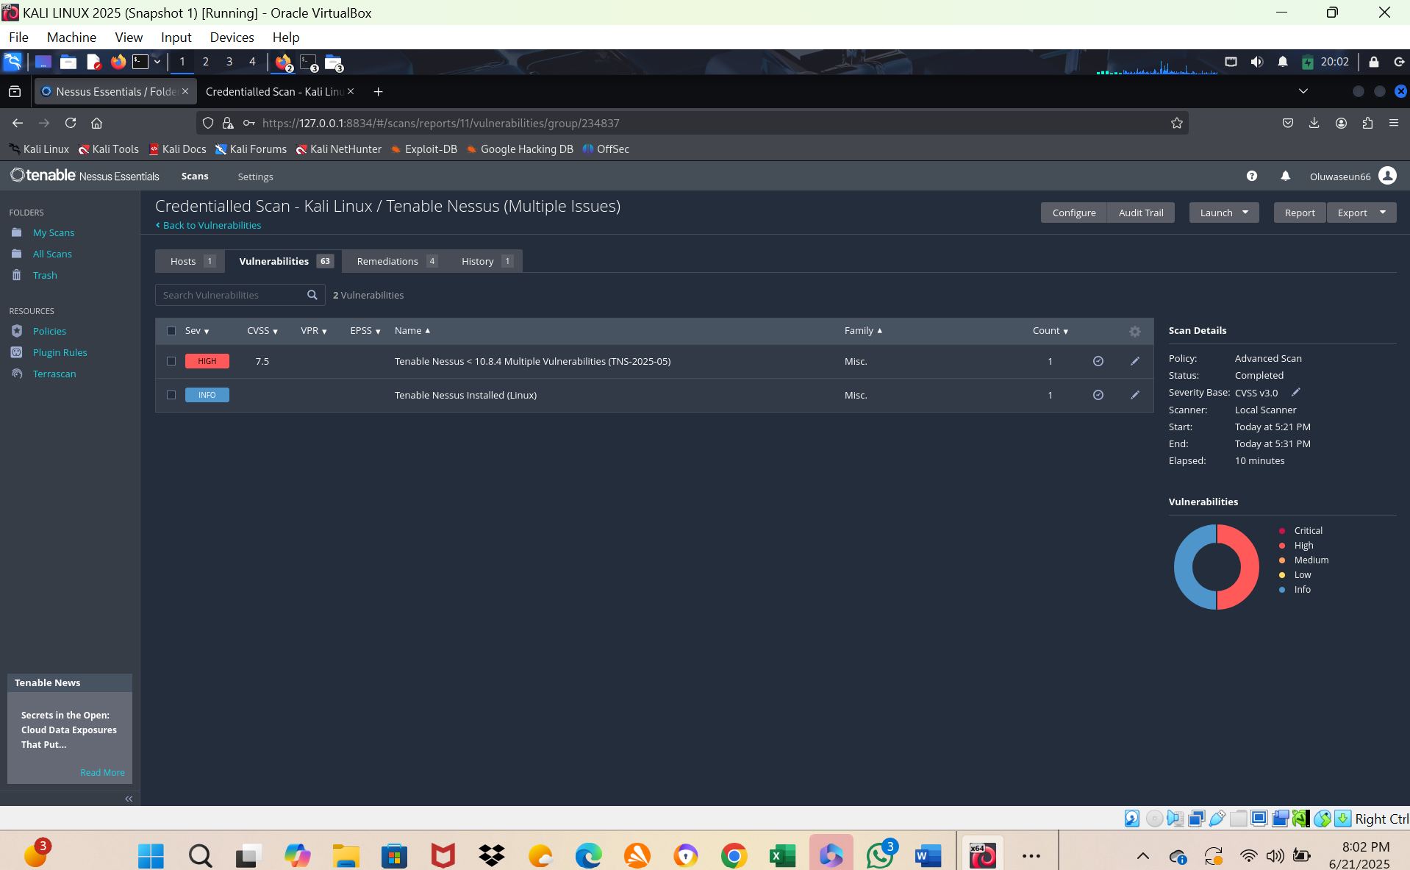Open the Kali Tools bookmark

click(x=109, y=149)
